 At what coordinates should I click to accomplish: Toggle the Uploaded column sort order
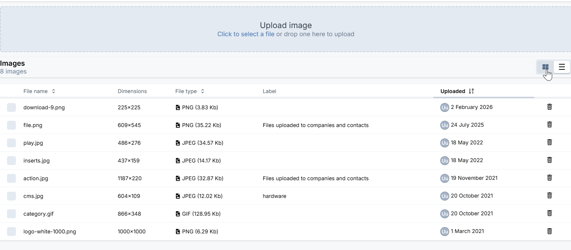pyautogui.click(x=457, y=91)
